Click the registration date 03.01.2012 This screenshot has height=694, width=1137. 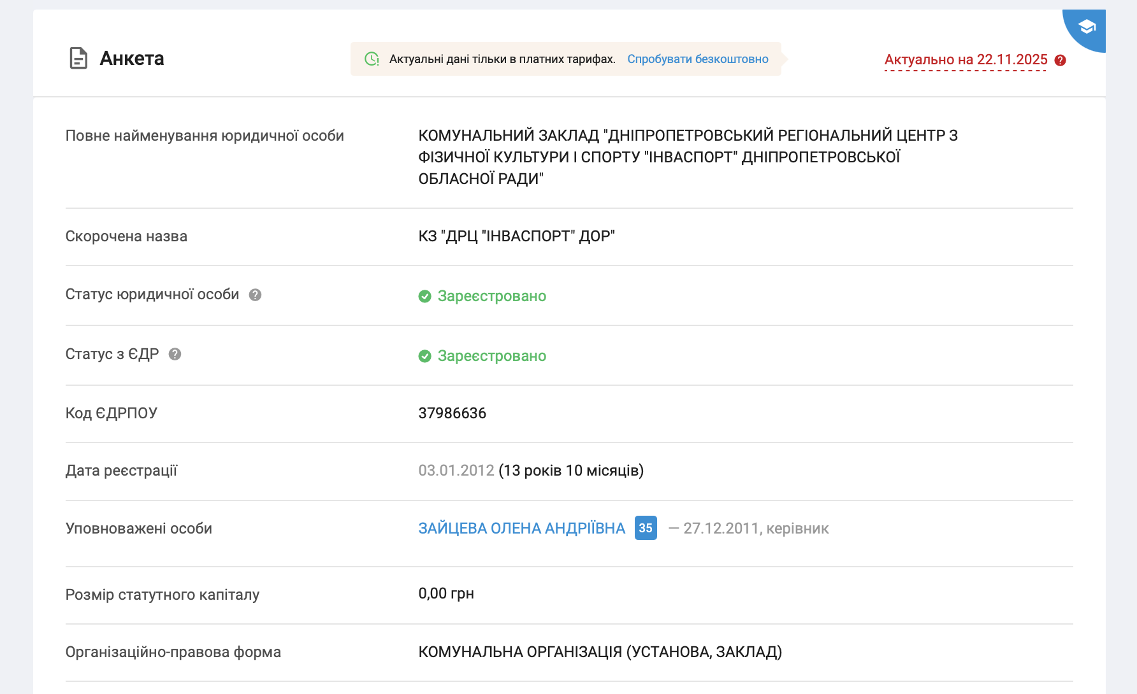coord(456,471)
